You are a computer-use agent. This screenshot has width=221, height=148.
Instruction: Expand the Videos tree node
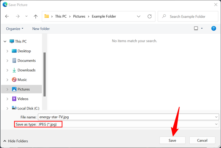click(x=7, y=99)
